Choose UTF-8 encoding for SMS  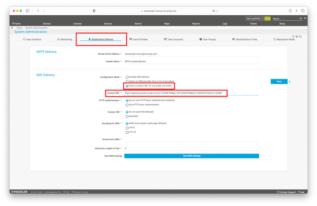pos(127,128)
